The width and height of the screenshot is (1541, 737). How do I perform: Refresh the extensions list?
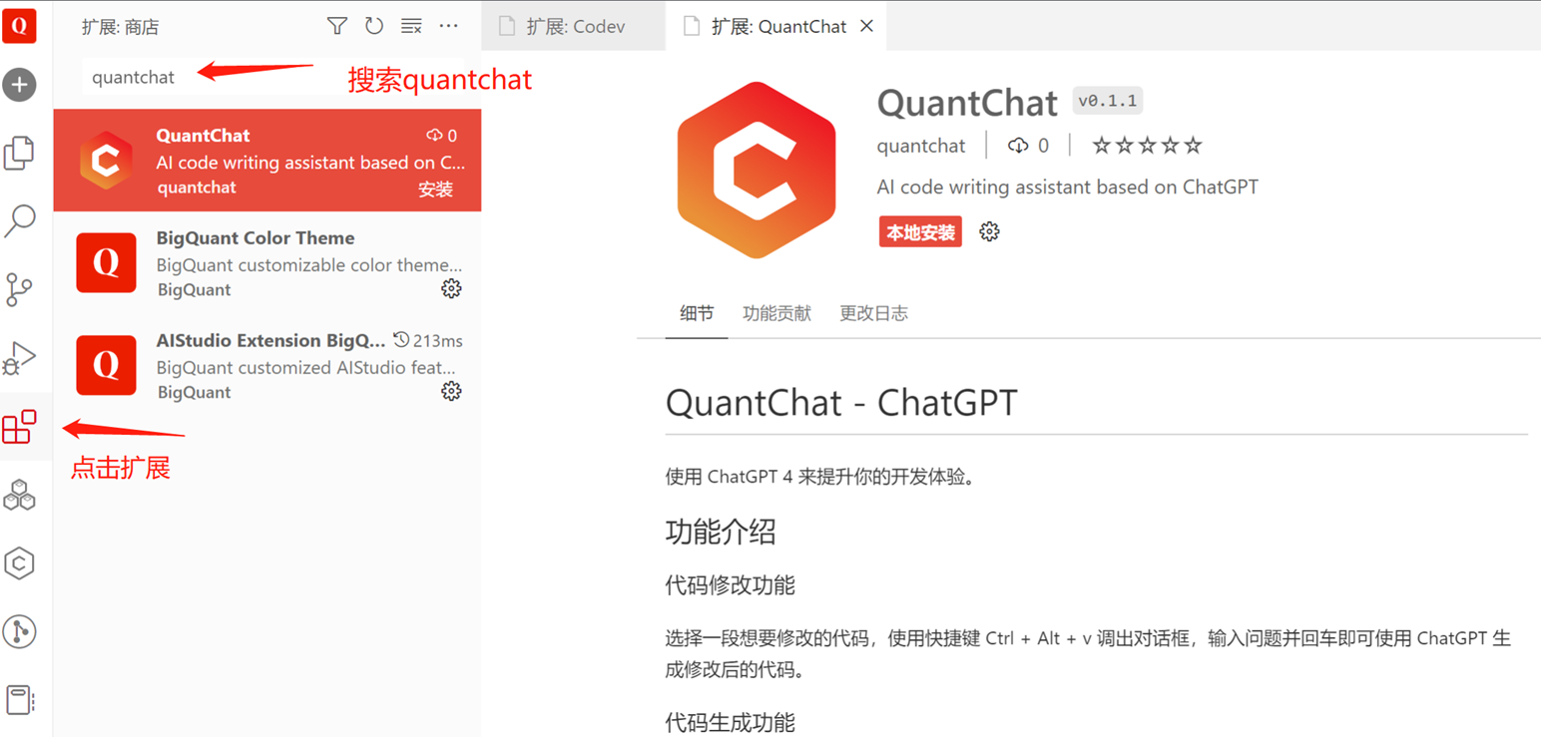374,26
